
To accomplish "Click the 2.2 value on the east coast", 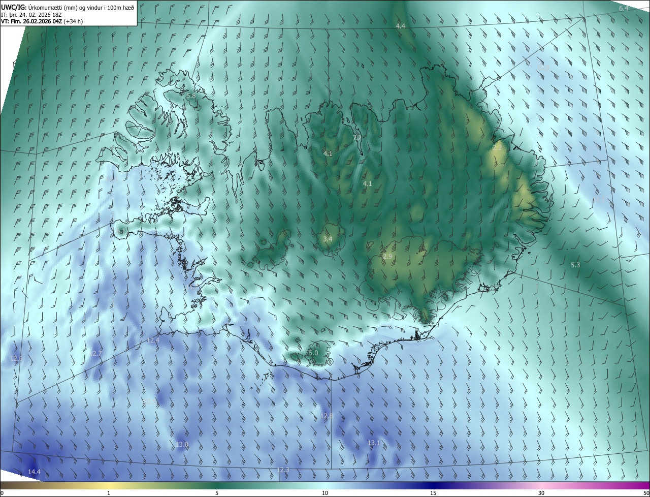I will (497, 147).
